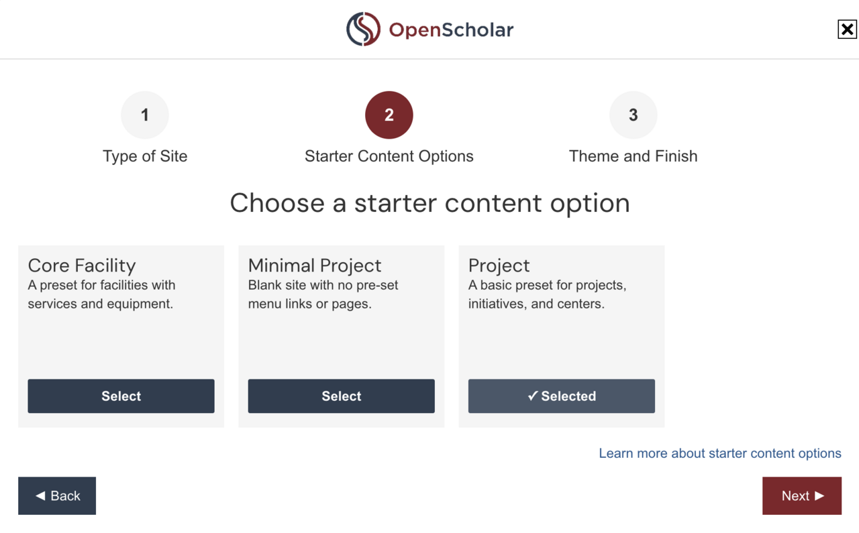Toggle the checkmarked Selected button for Project
Screen dimensions: 859x533
pos(561,396)
